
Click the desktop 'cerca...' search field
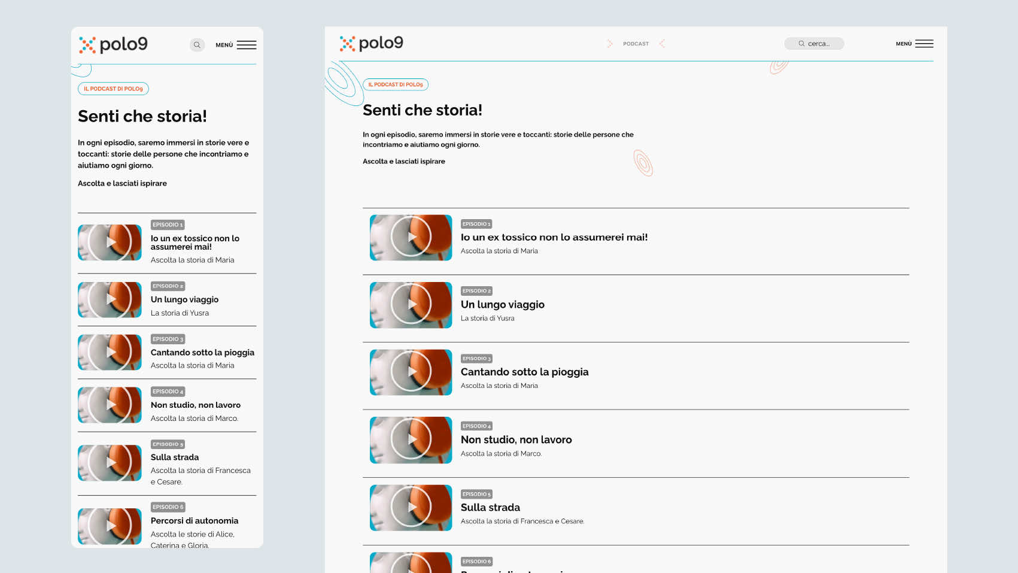pyautogui.click(x=814, y=44)
